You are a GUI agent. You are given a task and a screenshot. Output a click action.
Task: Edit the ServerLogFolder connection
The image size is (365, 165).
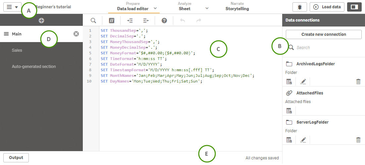pyautogui.click(x=303, y=140)
